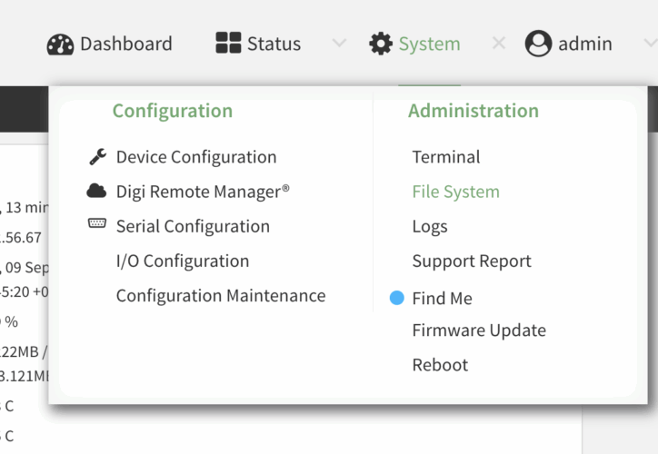Click the cloud icon for Digi Remote Manager
This screenshot has height=454, width=658.
[x=97, y=191]
